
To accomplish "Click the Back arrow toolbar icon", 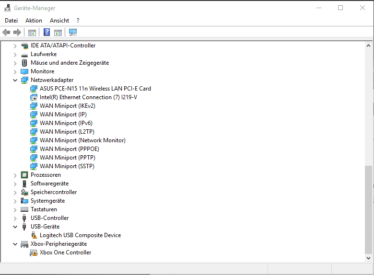I will (x=6, y=32).
